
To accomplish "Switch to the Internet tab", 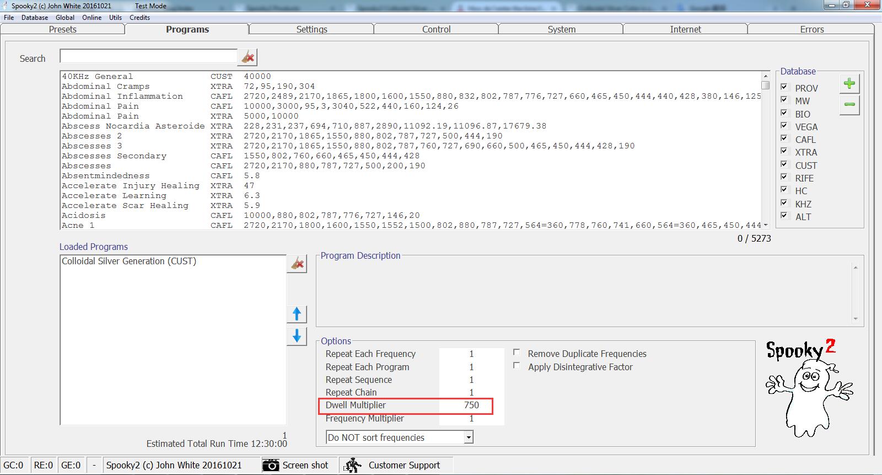I will [x=685, y=29].
